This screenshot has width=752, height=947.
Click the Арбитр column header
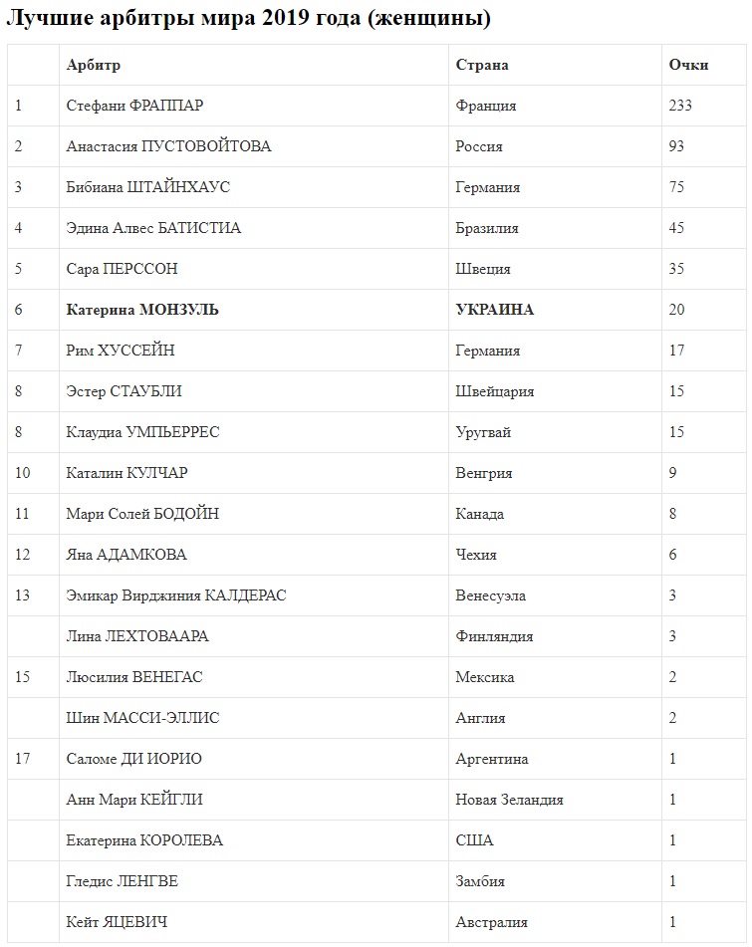[x=93, y=65]
